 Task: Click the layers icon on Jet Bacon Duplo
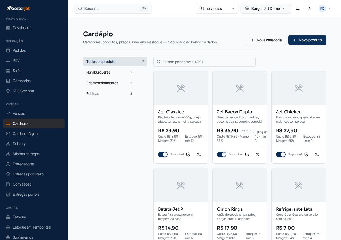tap(247, 154)
